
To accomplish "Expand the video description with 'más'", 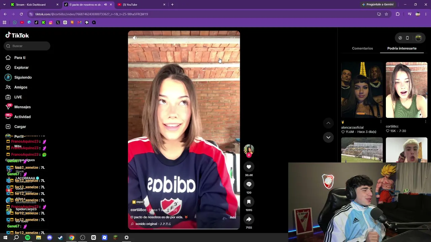I will 233,217.
